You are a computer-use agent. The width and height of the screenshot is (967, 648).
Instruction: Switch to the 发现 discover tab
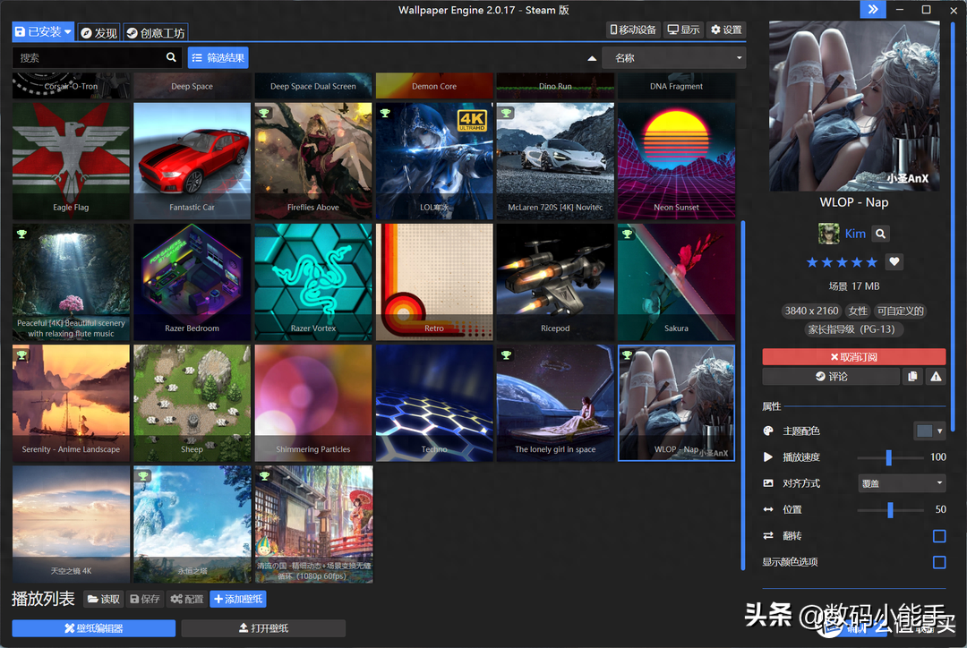[98, 32]
